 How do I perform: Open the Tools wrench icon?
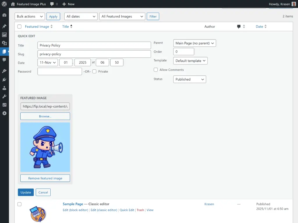coord(4,96)
